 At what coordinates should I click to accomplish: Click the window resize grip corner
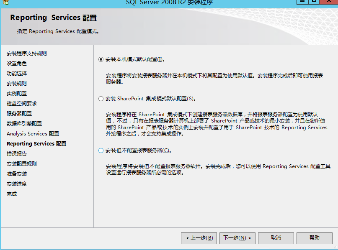[335, 247]
